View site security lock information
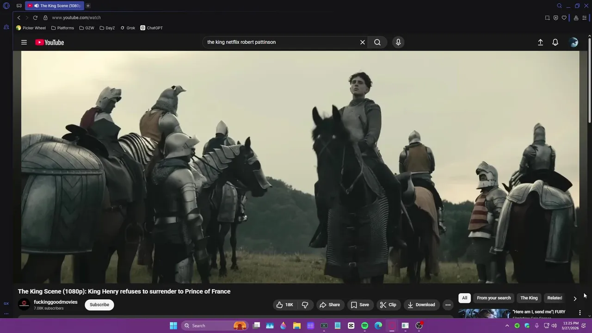Viewport: 592px width, 333px height. pos(45,18)
